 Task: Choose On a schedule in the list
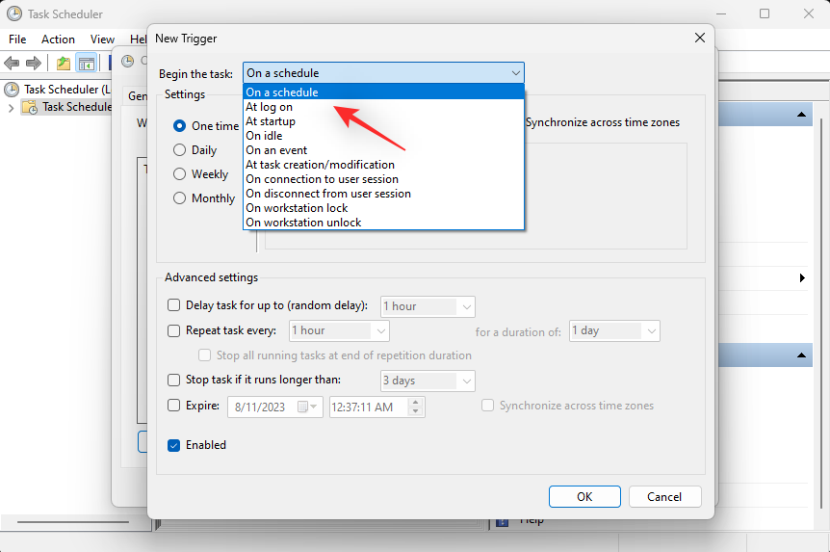click(384, 92)
